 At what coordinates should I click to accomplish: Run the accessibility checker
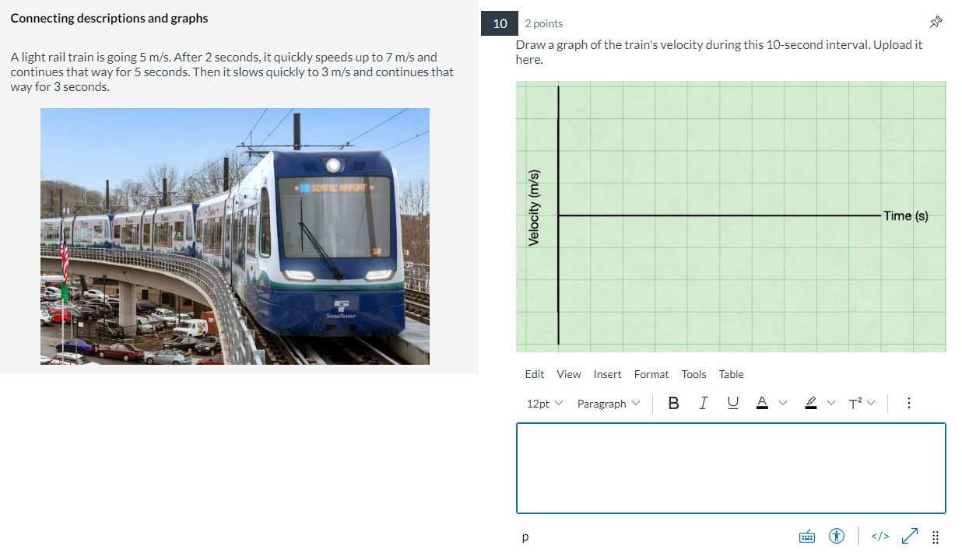(836, 536)
